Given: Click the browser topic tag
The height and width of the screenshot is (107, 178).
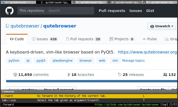Looking at the screenshot, I should [86, 61].
